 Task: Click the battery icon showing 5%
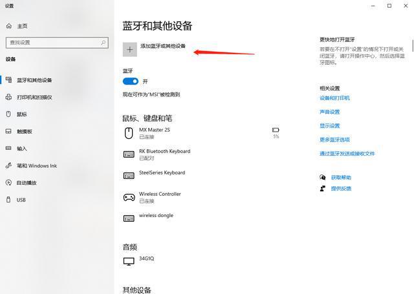click(276, 130)
